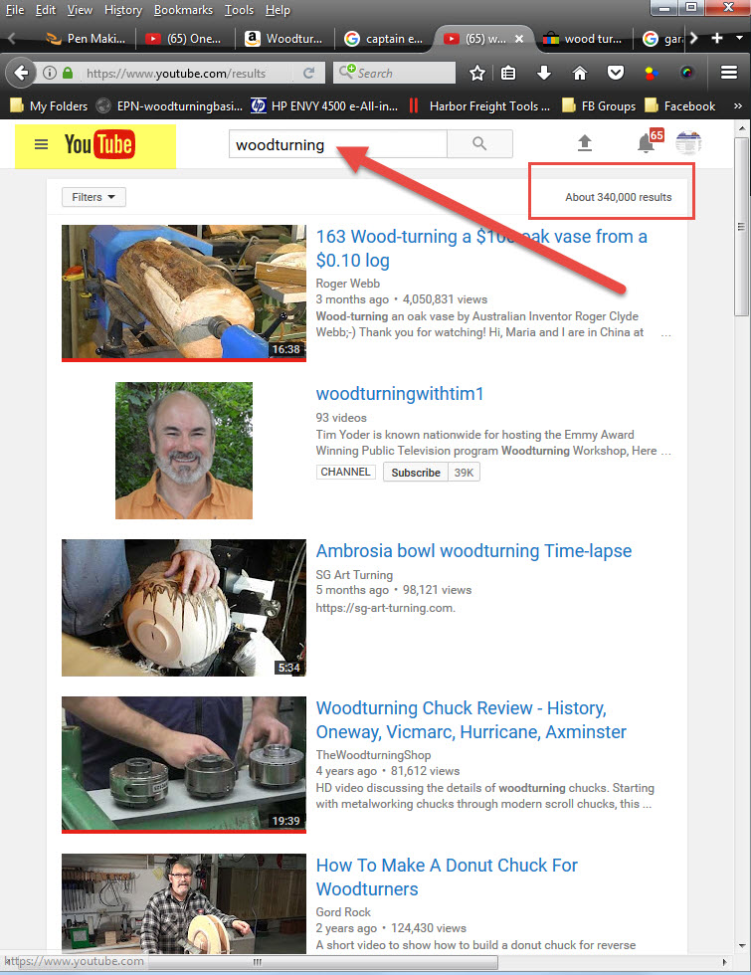
Task: Go back with the Firefox back arrow
Action: [21, 74]
